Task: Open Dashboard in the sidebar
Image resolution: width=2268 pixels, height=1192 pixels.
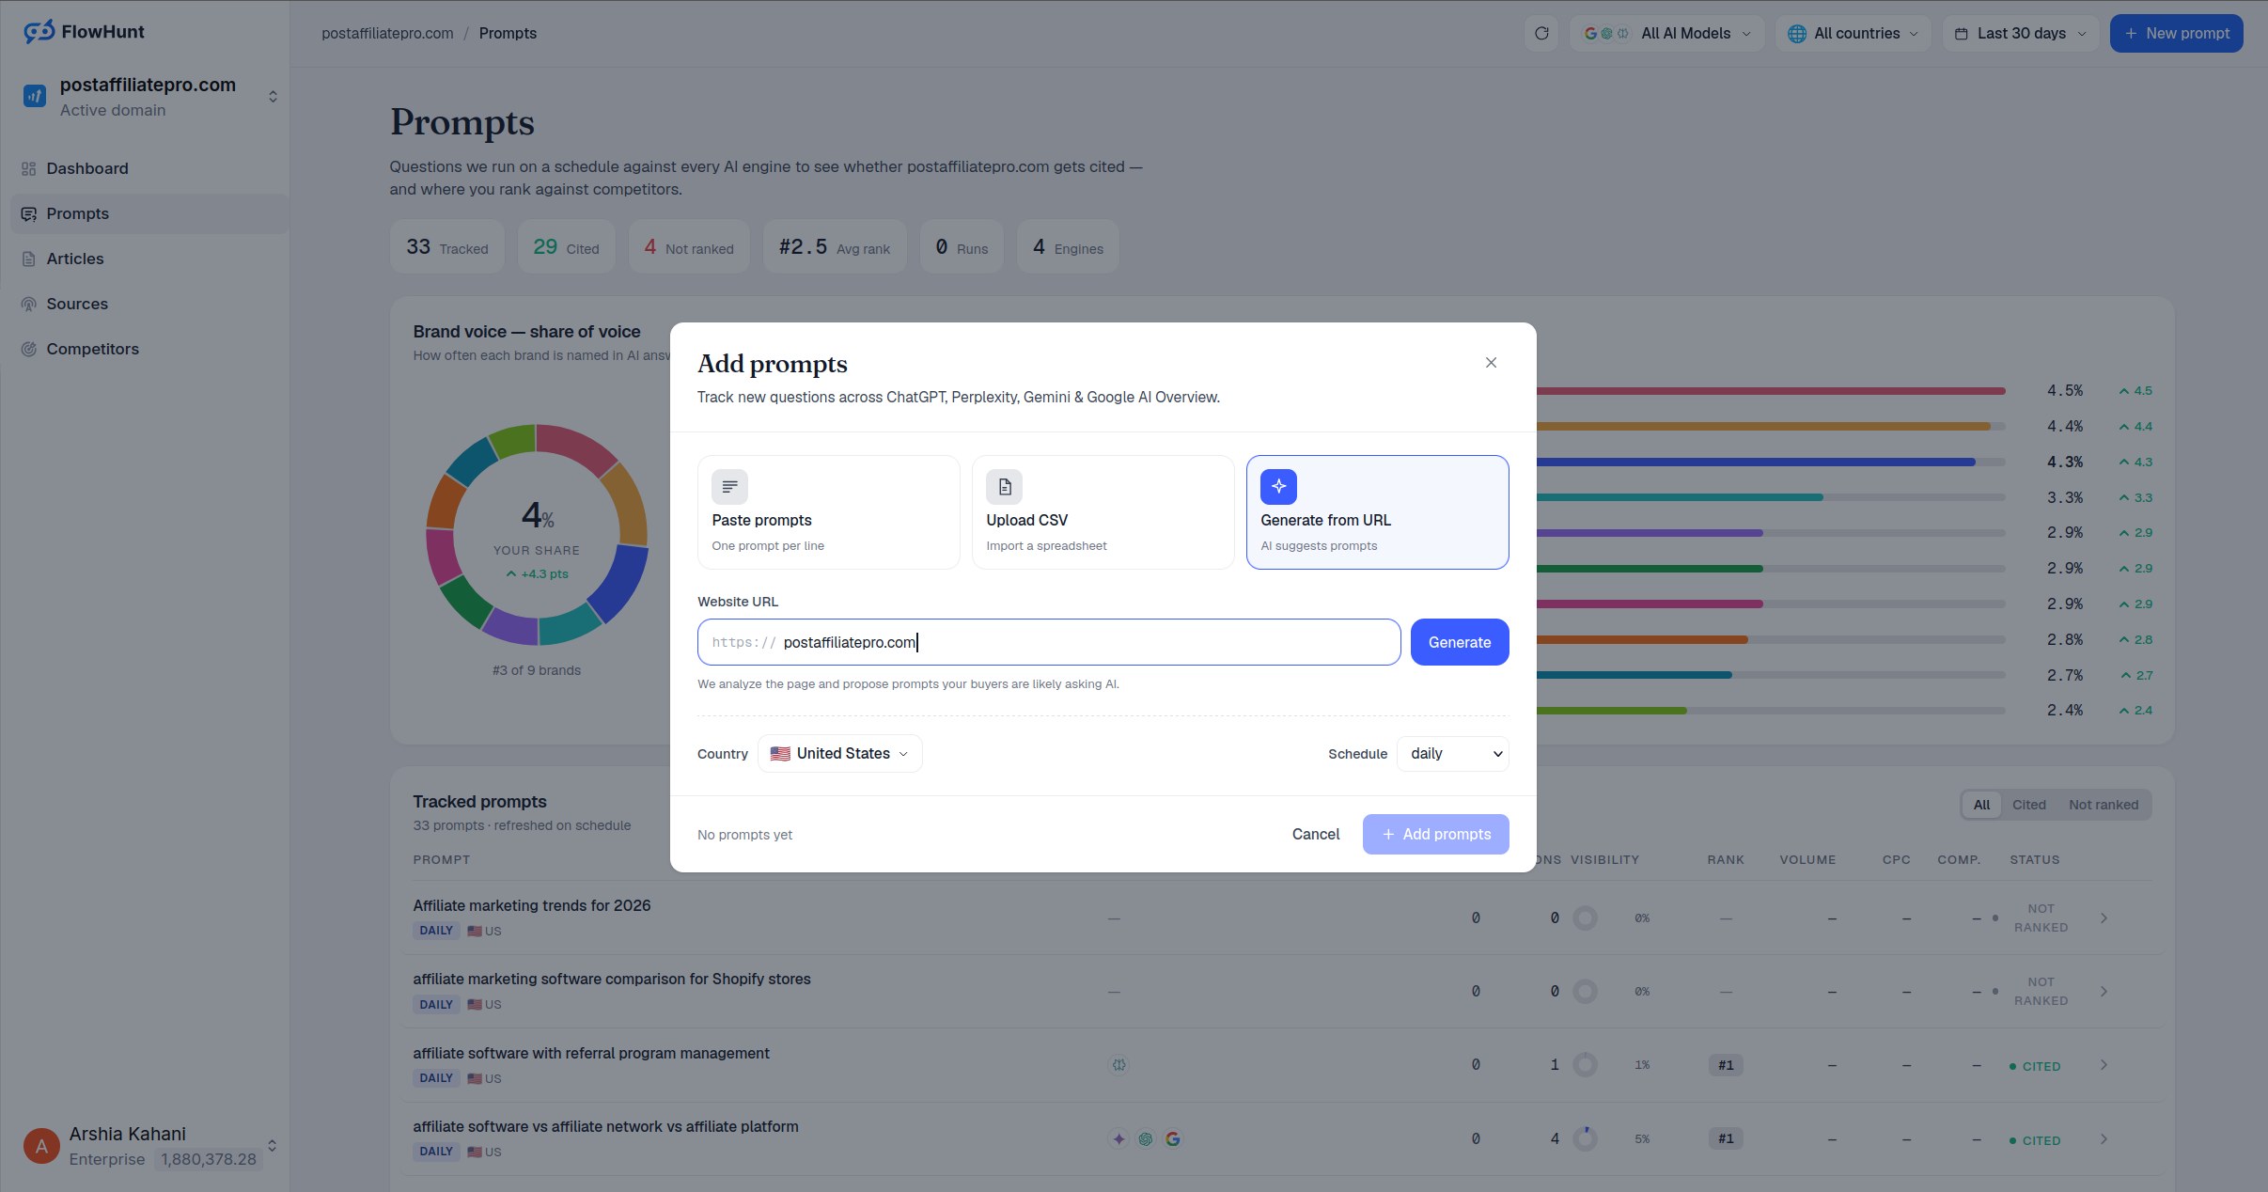Action: pos(149,168)
